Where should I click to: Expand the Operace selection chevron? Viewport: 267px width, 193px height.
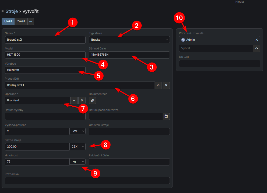[74, 101]
